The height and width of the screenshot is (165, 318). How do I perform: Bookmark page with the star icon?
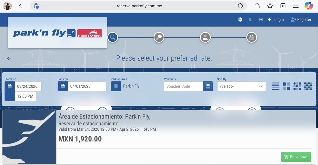point(270,6)
